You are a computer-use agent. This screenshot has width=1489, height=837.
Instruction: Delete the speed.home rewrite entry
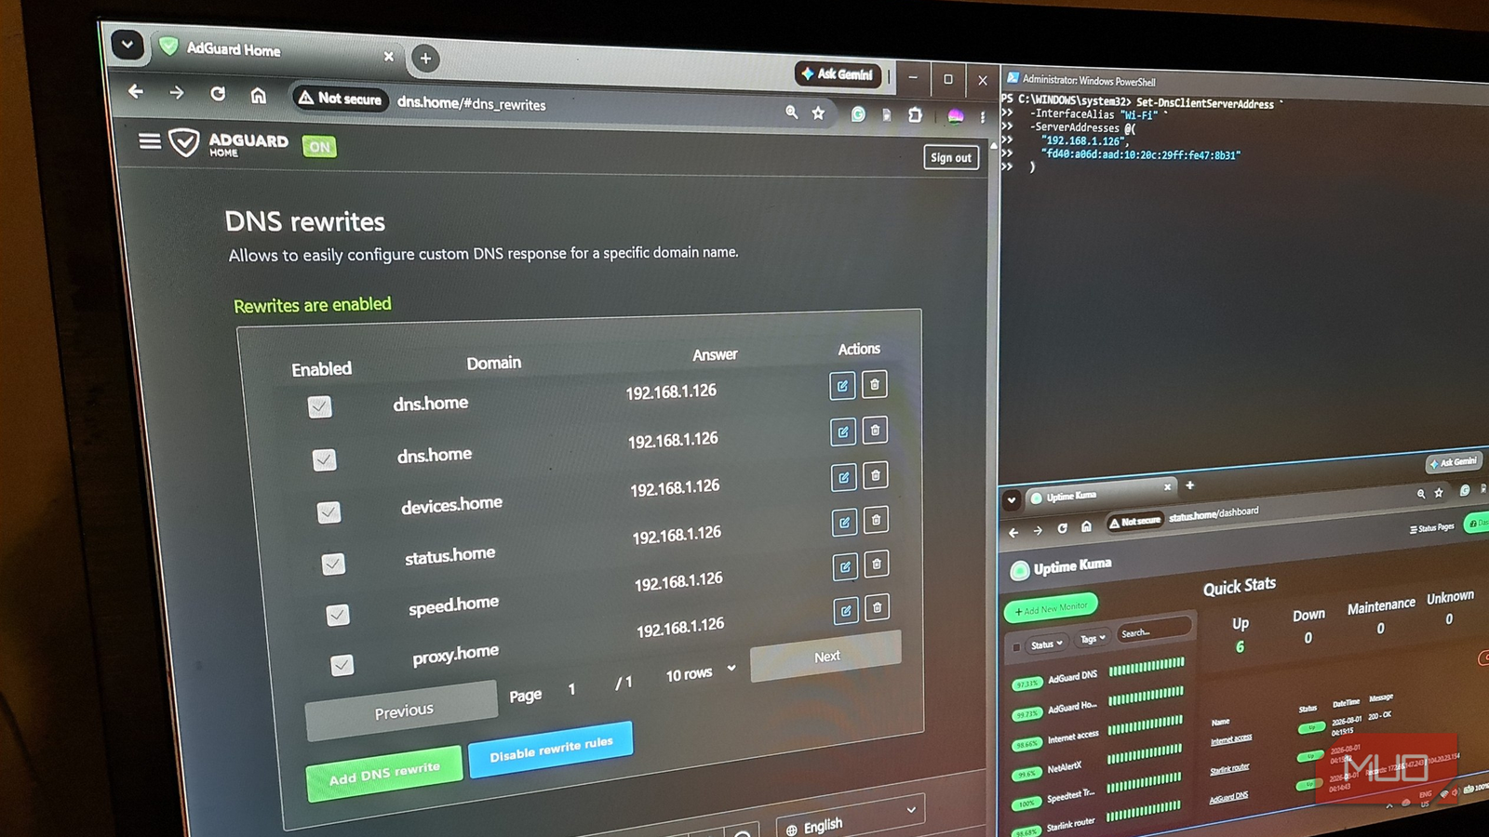(x=877, y=564)
